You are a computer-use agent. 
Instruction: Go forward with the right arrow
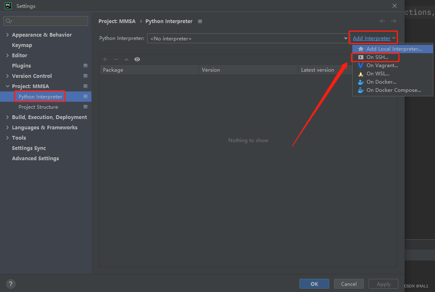pos(393,21)
